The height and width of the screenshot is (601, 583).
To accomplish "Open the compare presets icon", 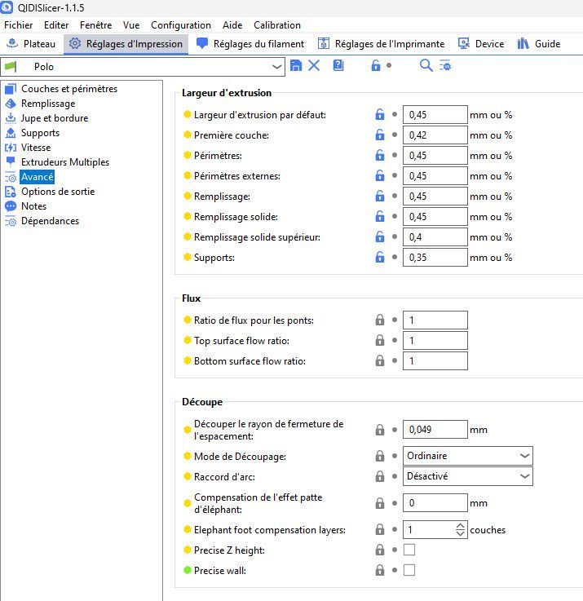I will coord(338,65).
